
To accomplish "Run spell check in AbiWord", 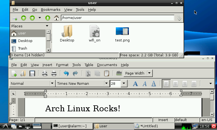I will click(119, 73).
